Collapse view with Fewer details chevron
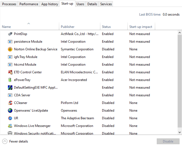The width and height of the screenshot is (182, 148). pyautogui.click(x=5, y=141)
